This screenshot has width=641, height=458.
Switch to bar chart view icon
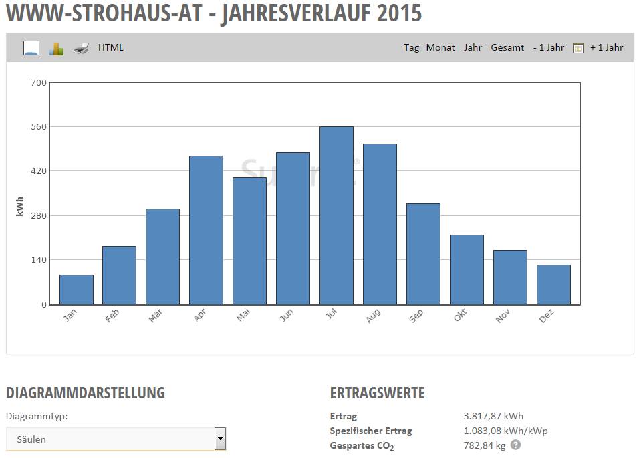click(x=56, y=48)
